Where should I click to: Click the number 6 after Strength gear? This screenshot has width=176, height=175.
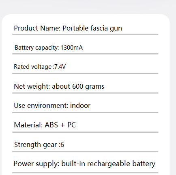coord(62,144)
